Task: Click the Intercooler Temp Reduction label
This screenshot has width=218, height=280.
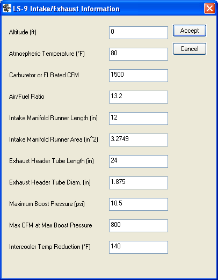Action: point(50,247)
